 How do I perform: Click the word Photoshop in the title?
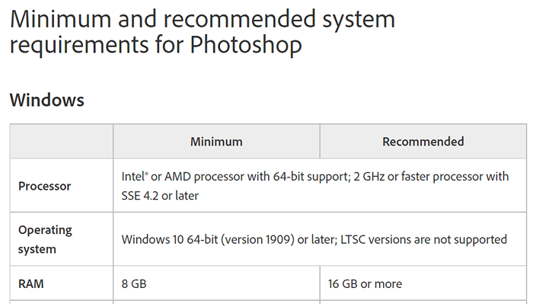246,44
